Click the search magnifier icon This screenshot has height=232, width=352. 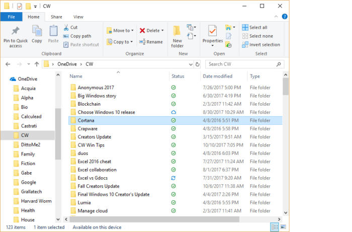coord(279,64)
